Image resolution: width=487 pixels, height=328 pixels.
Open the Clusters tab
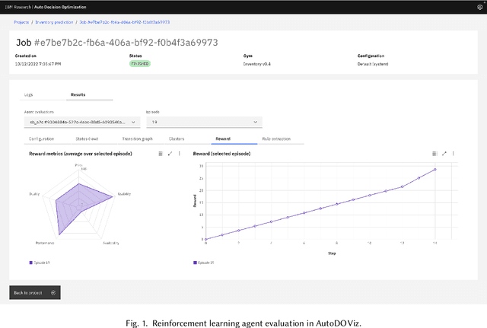tap(177, 139)
